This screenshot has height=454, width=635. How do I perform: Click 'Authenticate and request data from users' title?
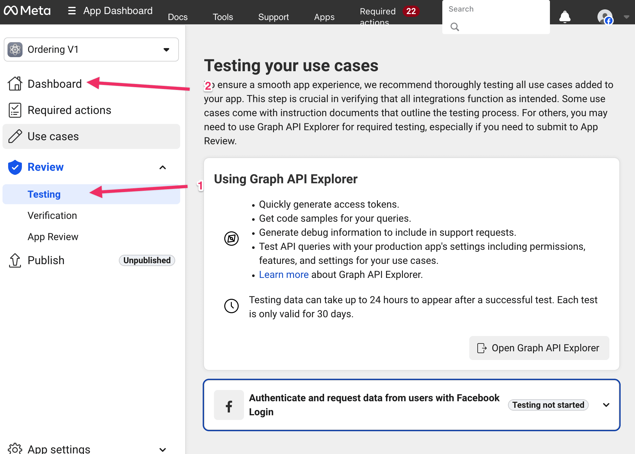pos(374,405)
